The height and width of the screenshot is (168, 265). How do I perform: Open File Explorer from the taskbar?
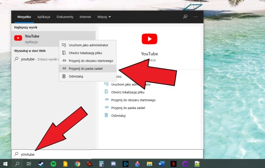(x=149, y=164)
